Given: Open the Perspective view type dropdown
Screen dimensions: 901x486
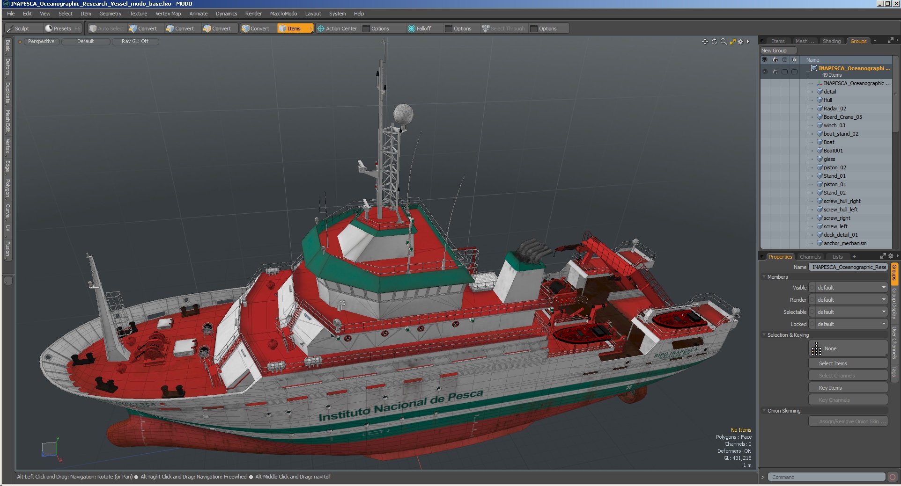Looking at the screenshot, I should (41, 42).
